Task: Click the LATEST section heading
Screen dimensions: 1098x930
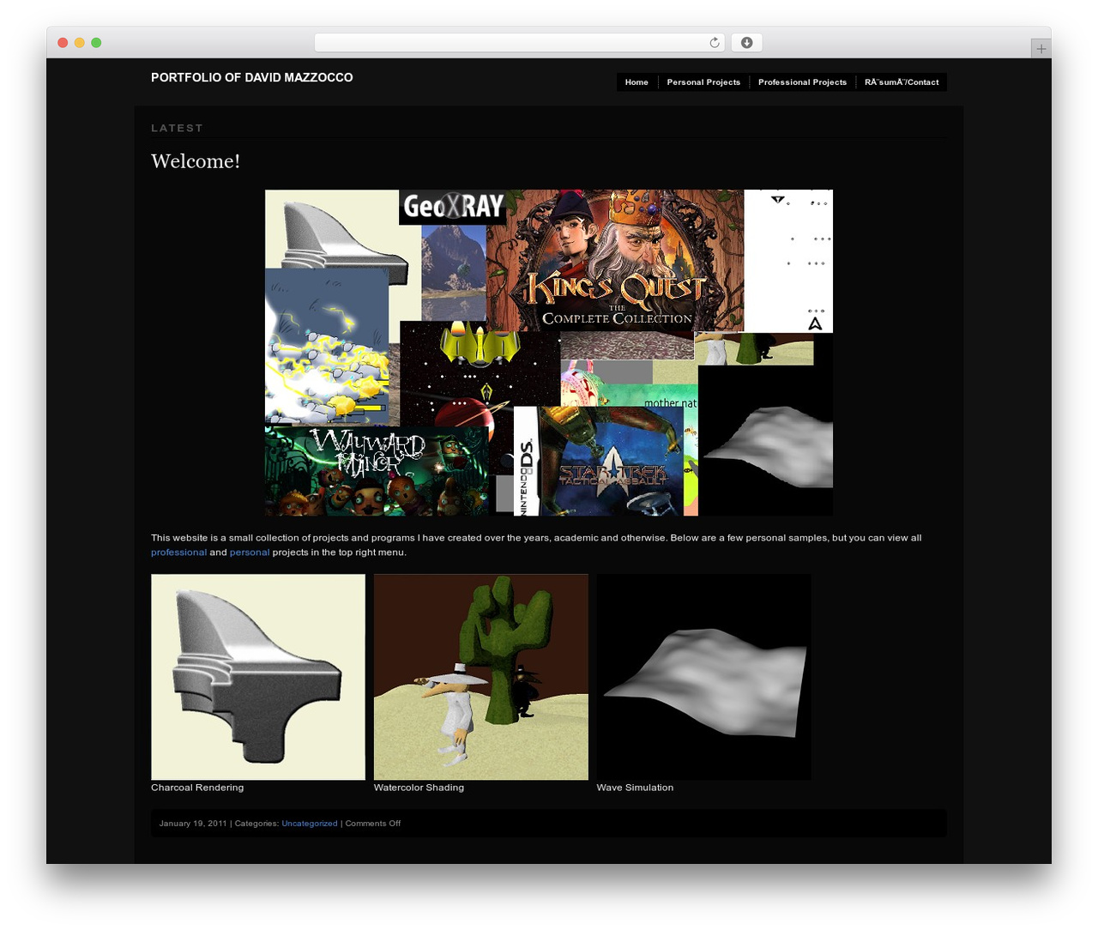Action: [178, 128]
